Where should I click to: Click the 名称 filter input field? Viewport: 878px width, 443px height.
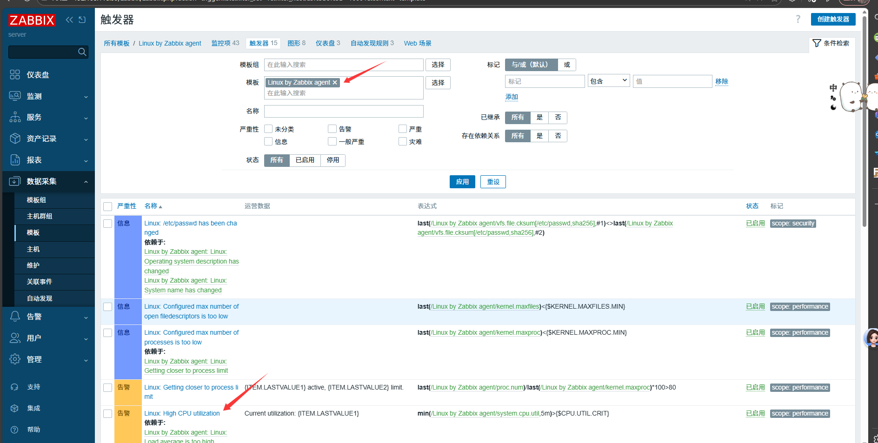344,111
